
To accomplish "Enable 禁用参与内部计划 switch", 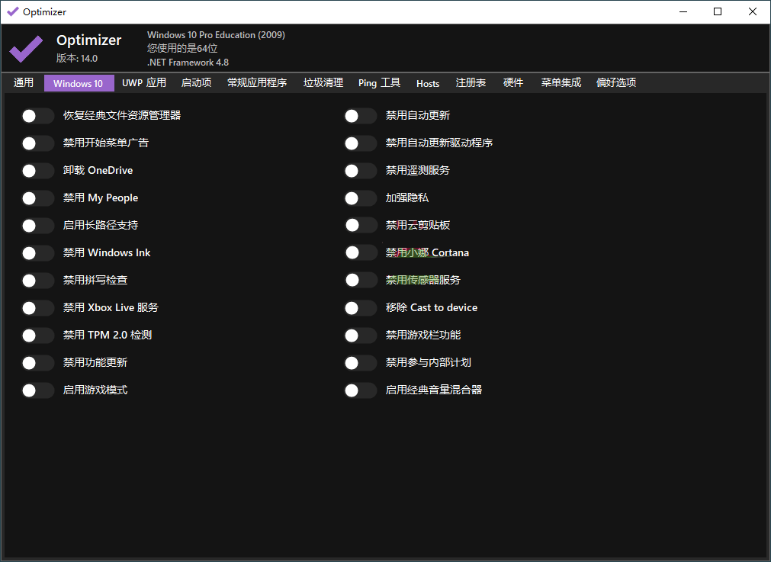I will click(x=361, y=363).
